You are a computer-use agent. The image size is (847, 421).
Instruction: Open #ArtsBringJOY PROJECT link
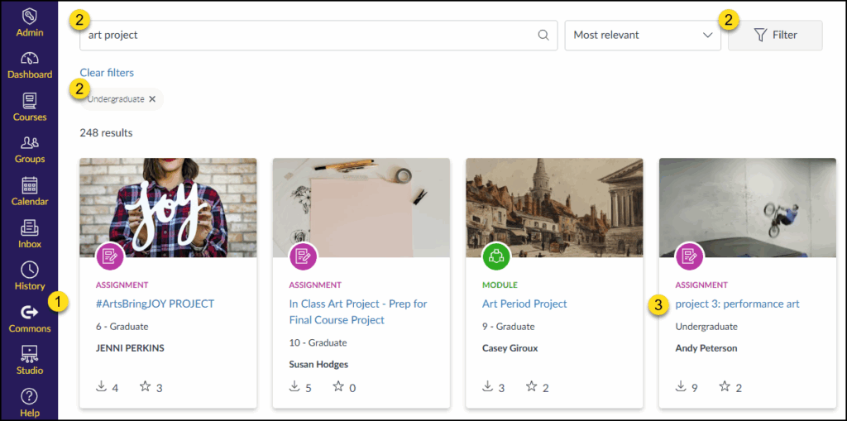coord(155,304)
